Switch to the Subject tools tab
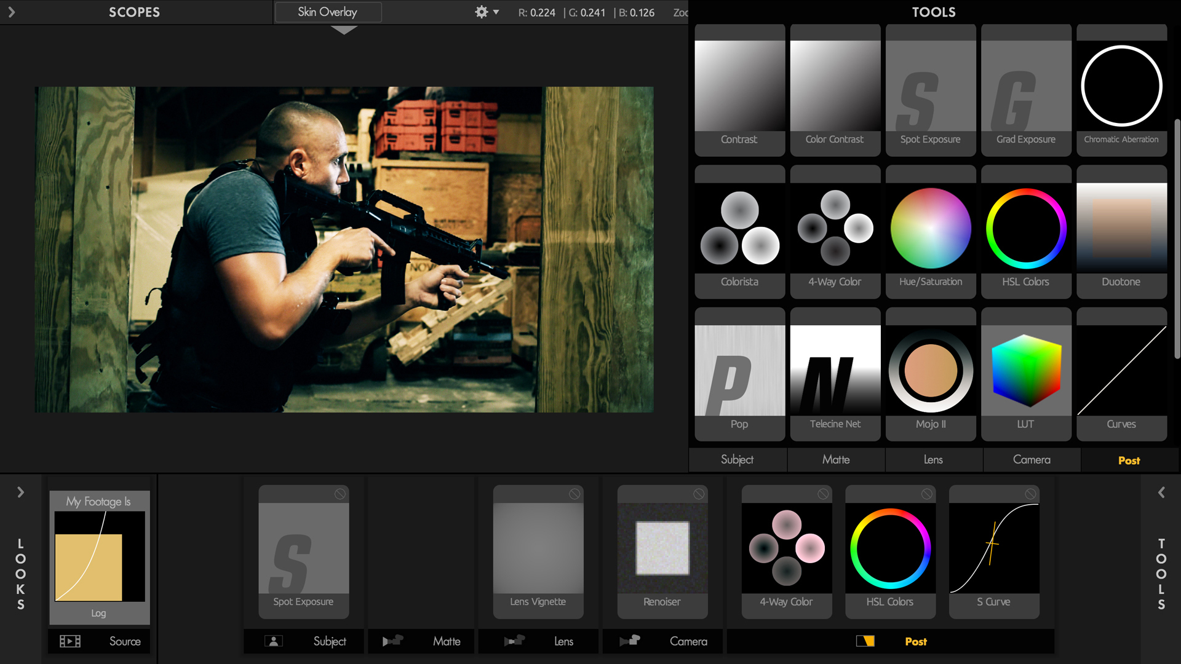 point(738,460)
